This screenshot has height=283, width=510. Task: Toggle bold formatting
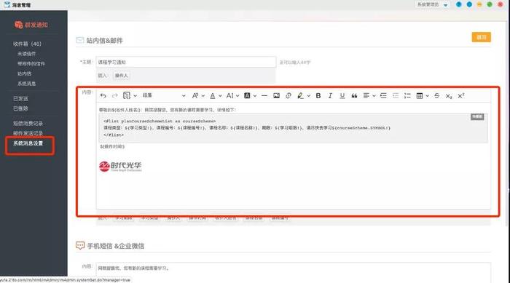(x=318, y=95)
